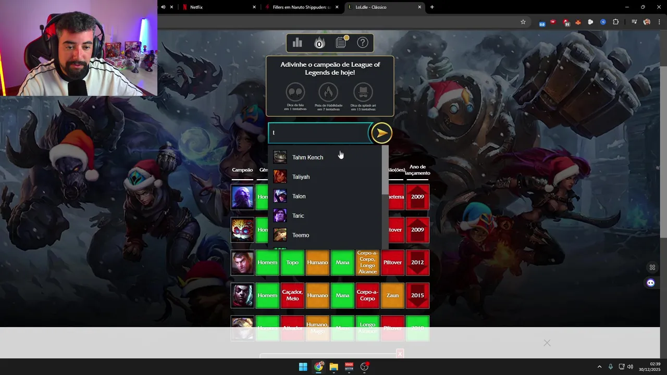Viewport: 667px width, 375px height.
Task: Click the white cloud-shaped extension icon
Action: click(x=590, y=22)
